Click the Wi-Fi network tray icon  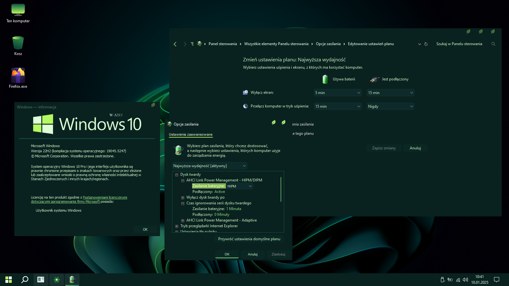coord(458,280)
